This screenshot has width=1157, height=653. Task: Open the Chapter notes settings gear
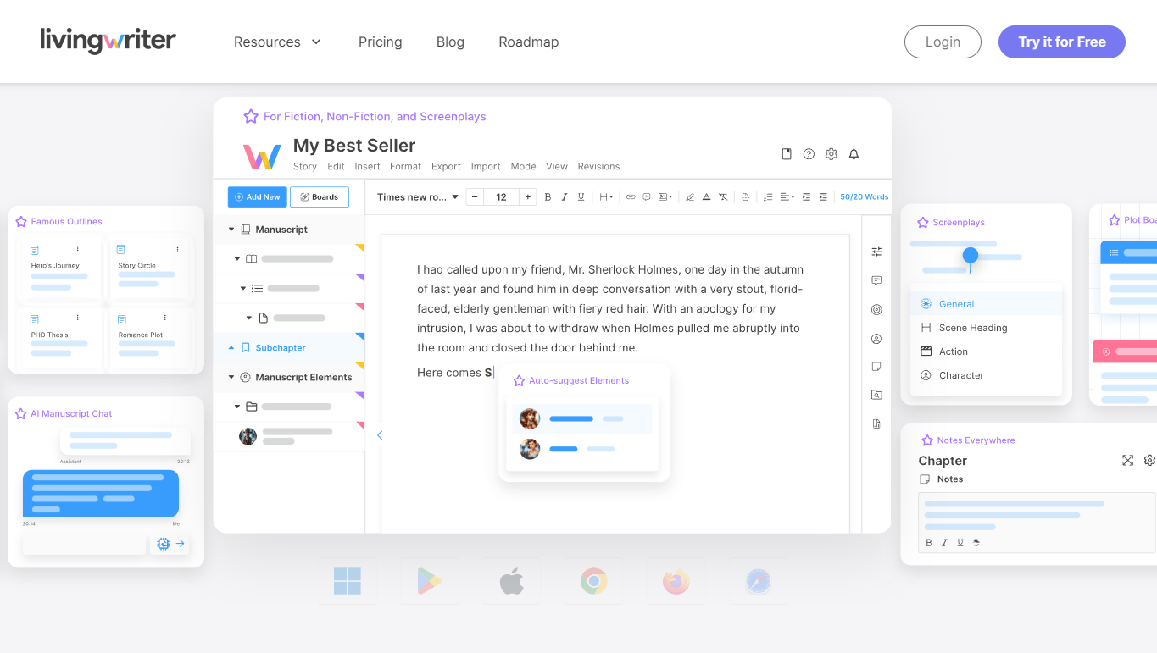[1149, 460]
